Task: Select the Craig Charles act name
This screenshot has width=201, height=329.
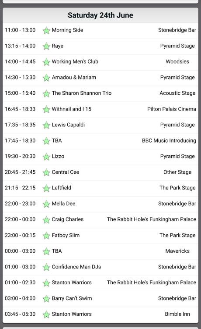Action: pyautogui.click(x=67, y=219)
